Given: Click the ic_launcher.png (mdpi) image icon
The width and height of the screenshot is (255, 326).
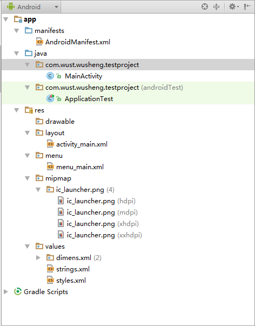Looking at the screenshot, I should [61, 212].
